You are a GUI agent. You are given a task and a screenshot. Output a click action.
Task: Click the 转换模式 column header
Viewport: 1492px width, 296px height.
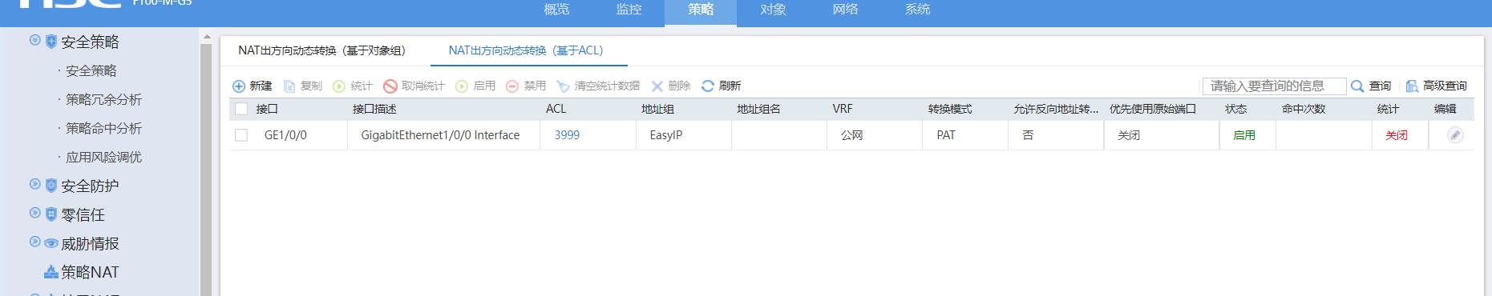click(x=950, y=109)
